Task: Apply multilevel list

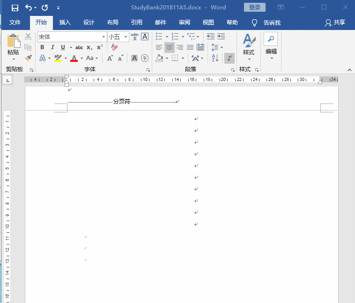Action: (x=191, y=37)
